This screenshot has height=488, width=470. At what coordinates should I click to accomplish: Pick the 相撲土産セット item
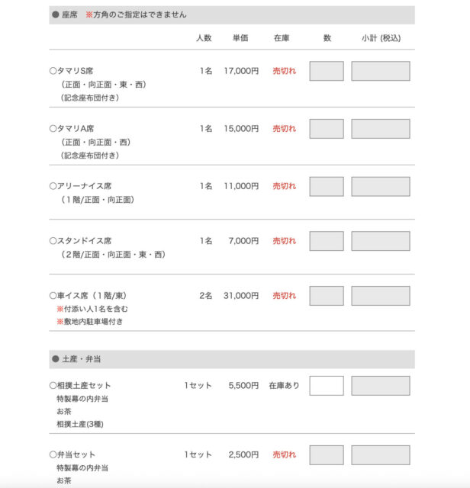point(53,386)
